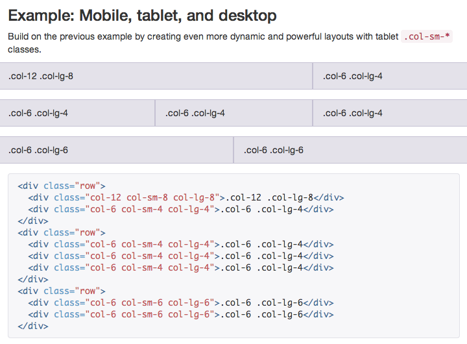Click the "Build on the previous example" paragraph text
Screen dimensions: 467x344
[x=195, y=37]
